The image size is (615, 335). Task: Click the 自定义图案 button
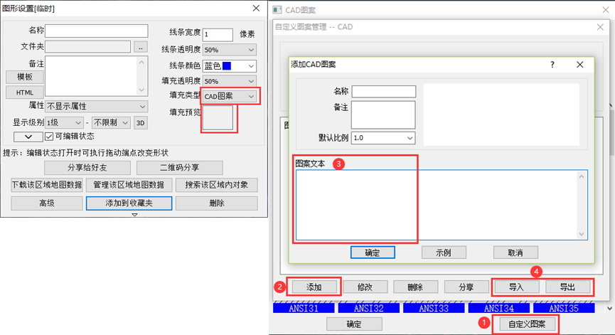pos(527,324)
